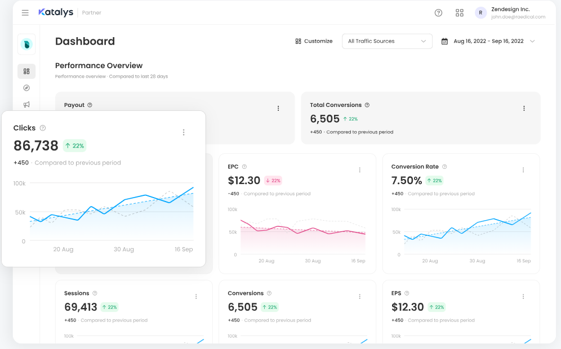The height and width of the screenshot is (349, 561).
Task: Open the Clicks card three-dot menu
Action: coord(184,132)
